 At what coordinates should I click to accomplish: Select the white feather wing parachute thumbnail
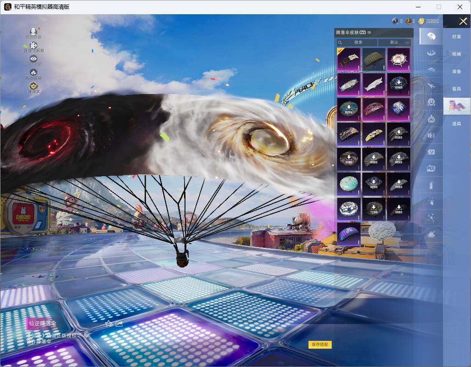(x=374, y=84)
